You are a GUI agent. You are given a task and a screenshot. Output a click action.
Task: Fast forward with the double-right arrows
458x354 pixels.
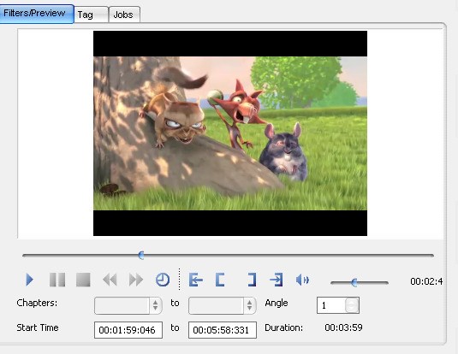click(x=136, y=280)
